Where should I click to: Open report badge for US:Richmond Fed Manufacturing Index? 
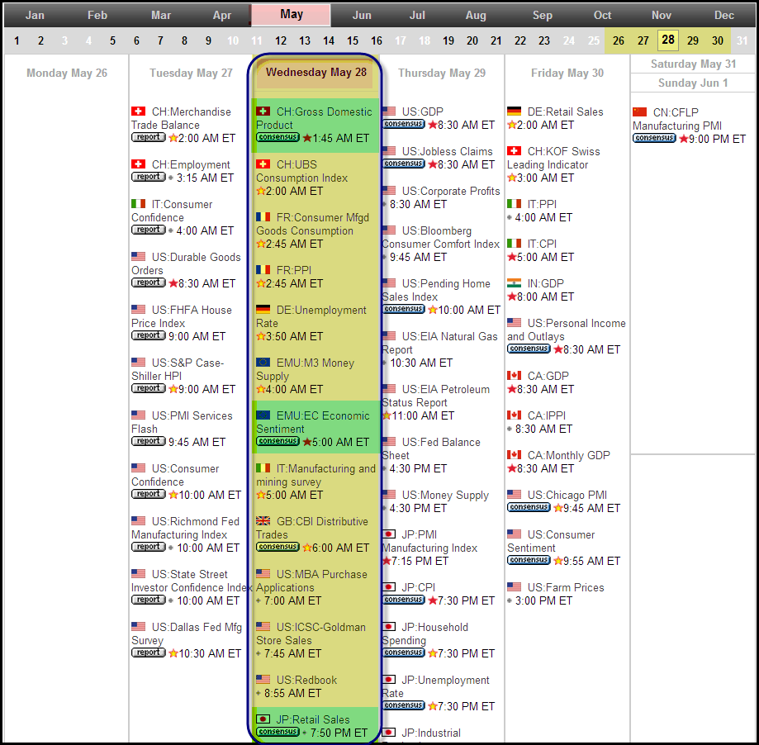click(148, 547)
